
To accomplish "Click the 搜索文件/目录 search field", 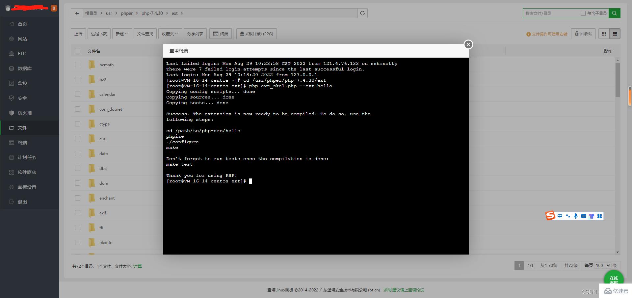I will coord(551,13).
